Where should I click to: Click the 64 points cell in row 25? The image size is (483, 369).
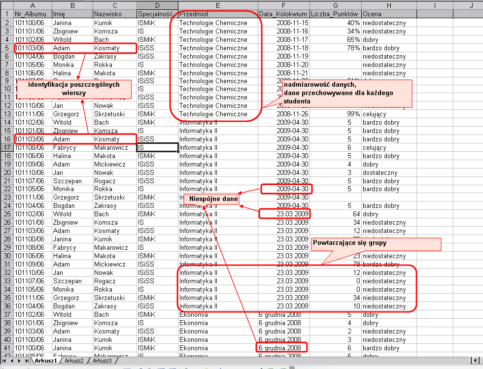click(x=336, y=214)
